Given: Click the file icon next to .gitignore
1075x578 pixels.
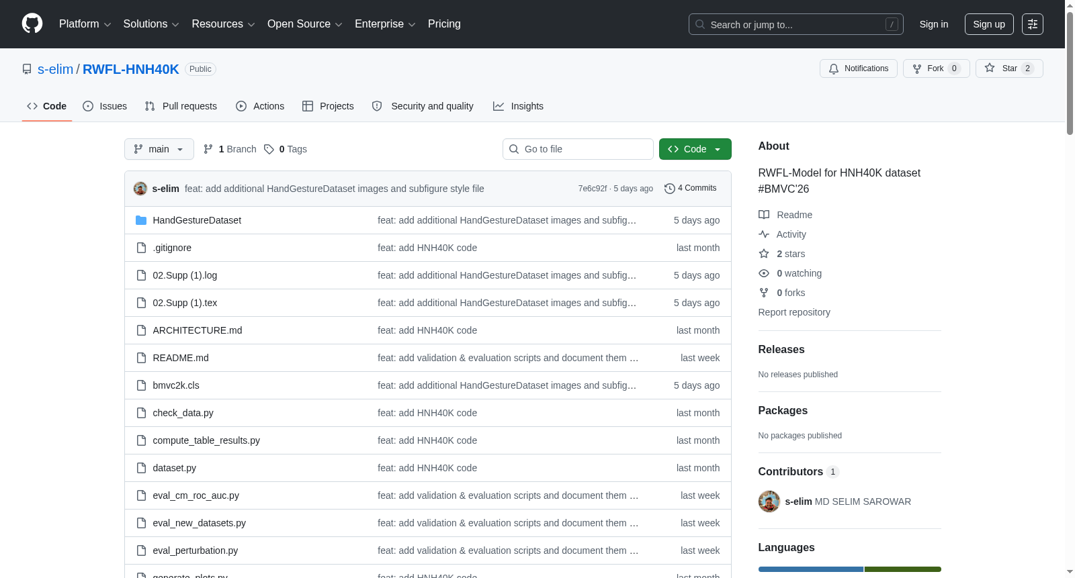Looking at the screenshot, I should click(141, 248).
